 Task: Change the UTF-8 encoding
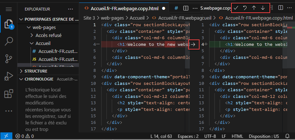210,136
